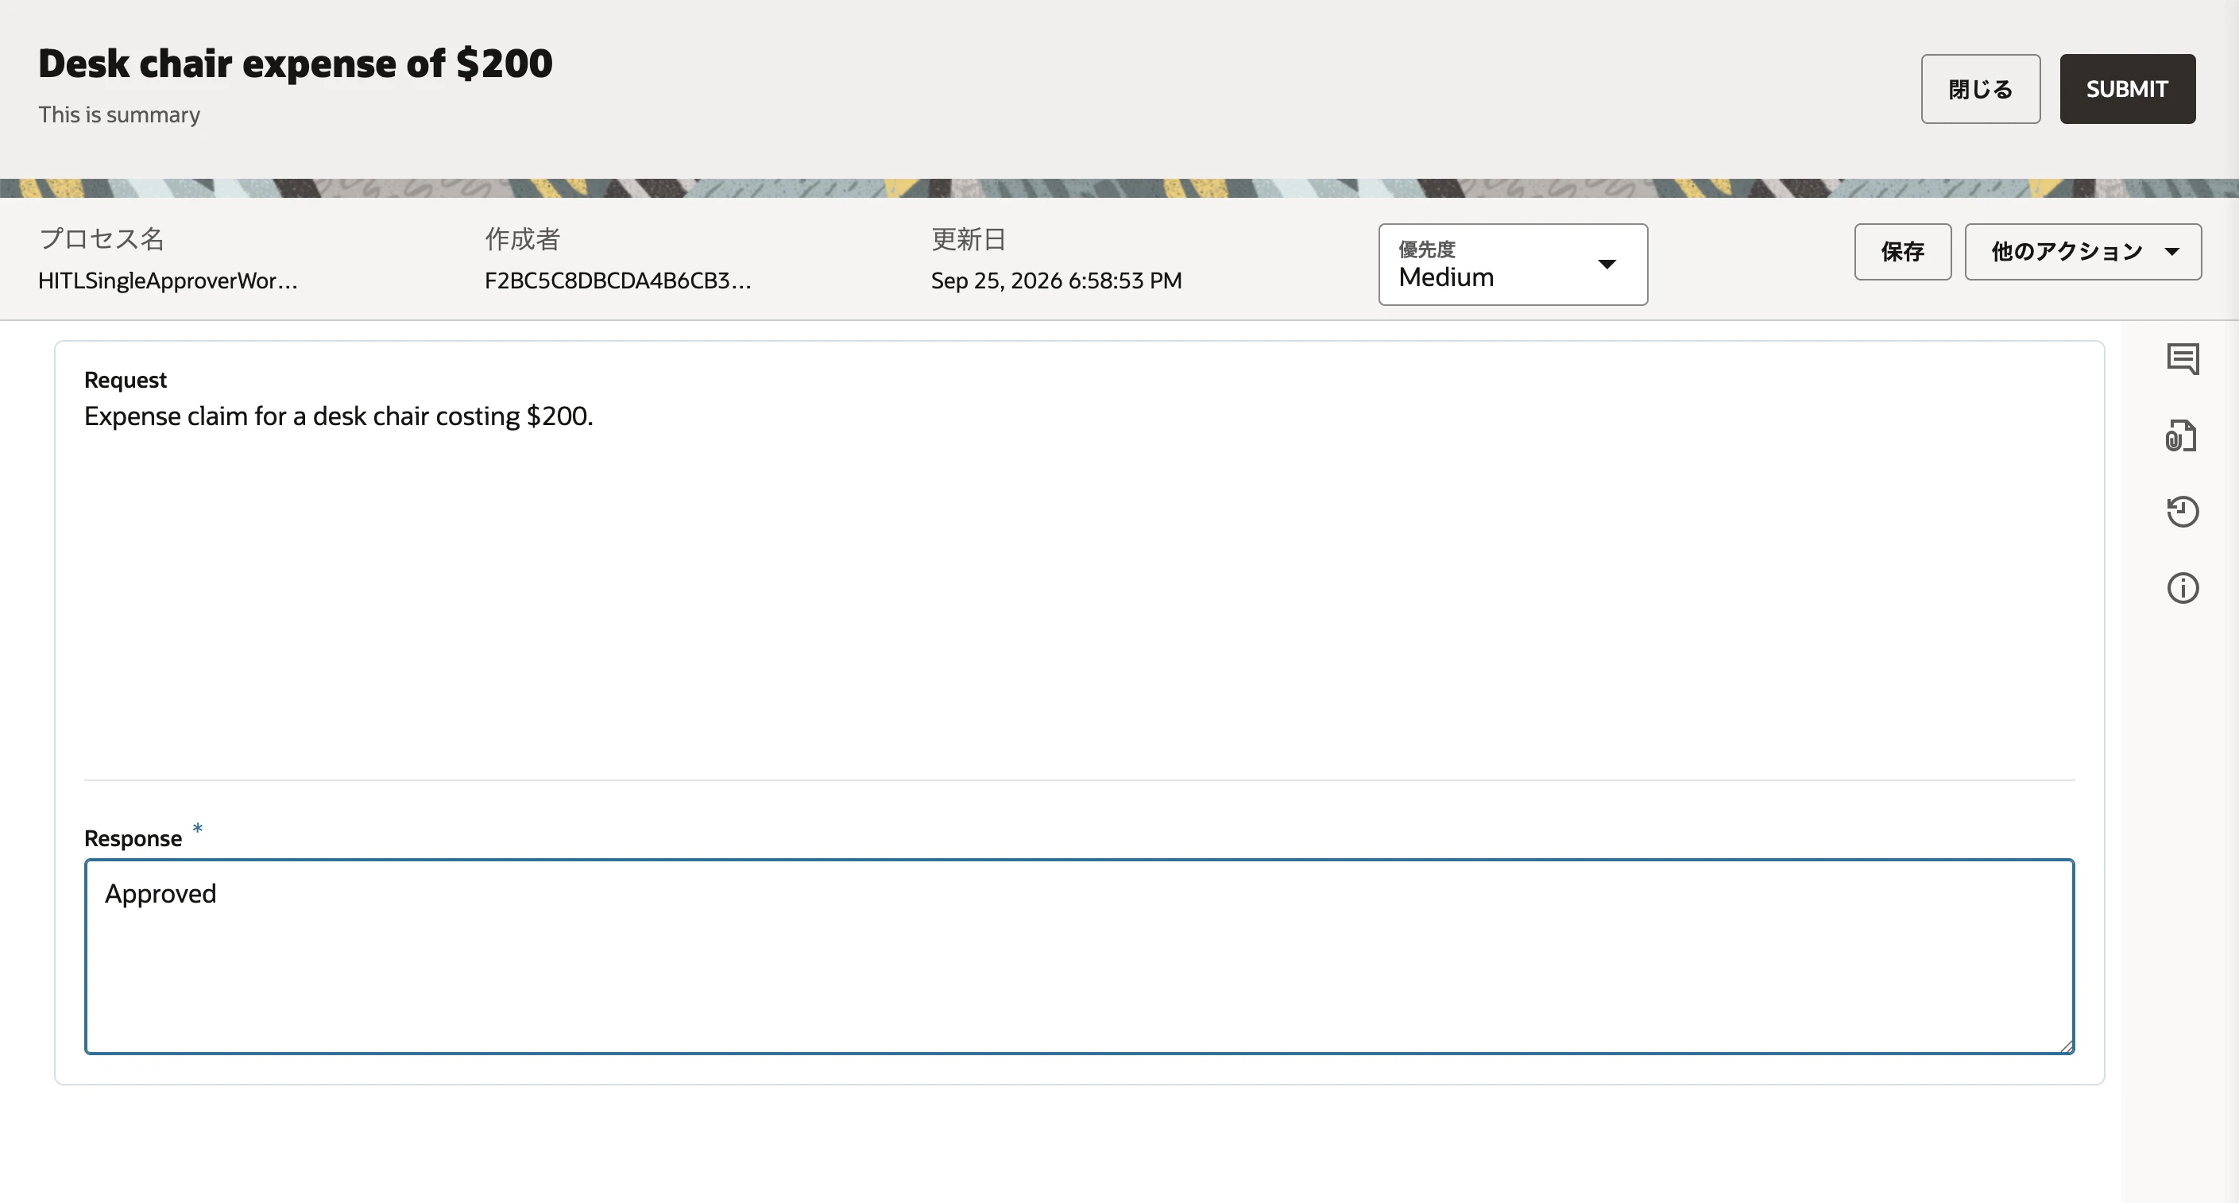Click the title Desk chair expense of $200
This screenshot has height=1203, width=2239.
coord(295,64)
